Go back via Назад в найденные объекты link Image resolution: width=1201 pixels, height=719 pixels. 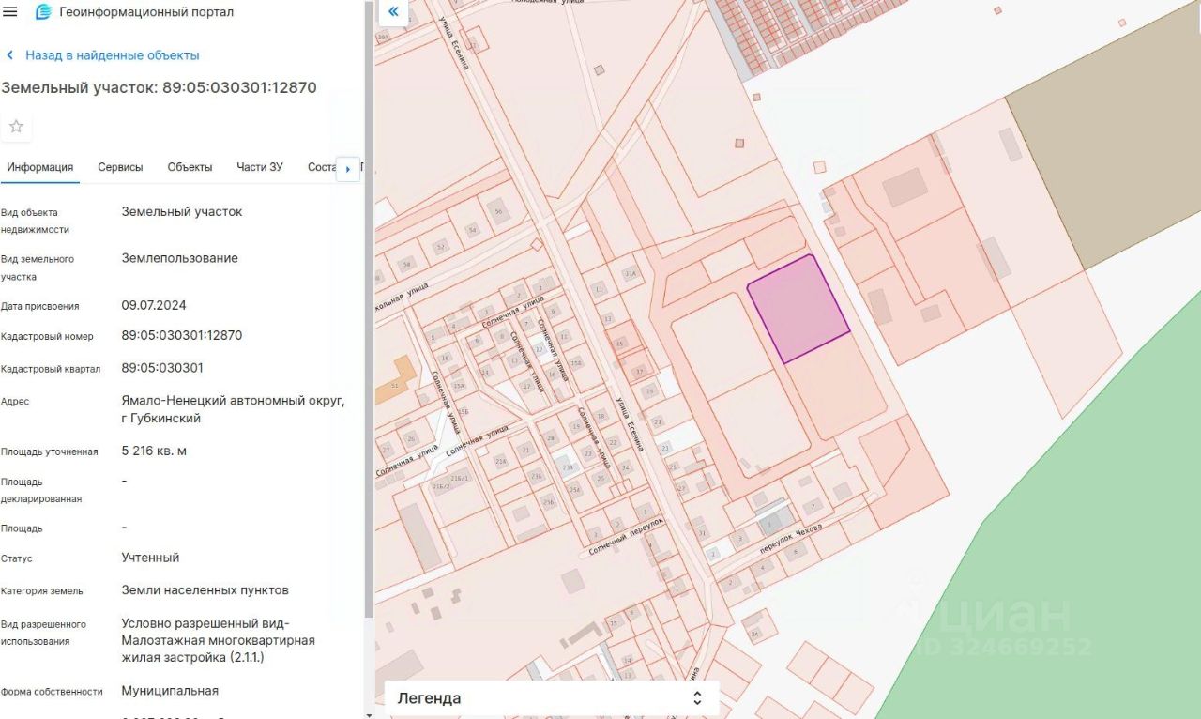[113, 55]
